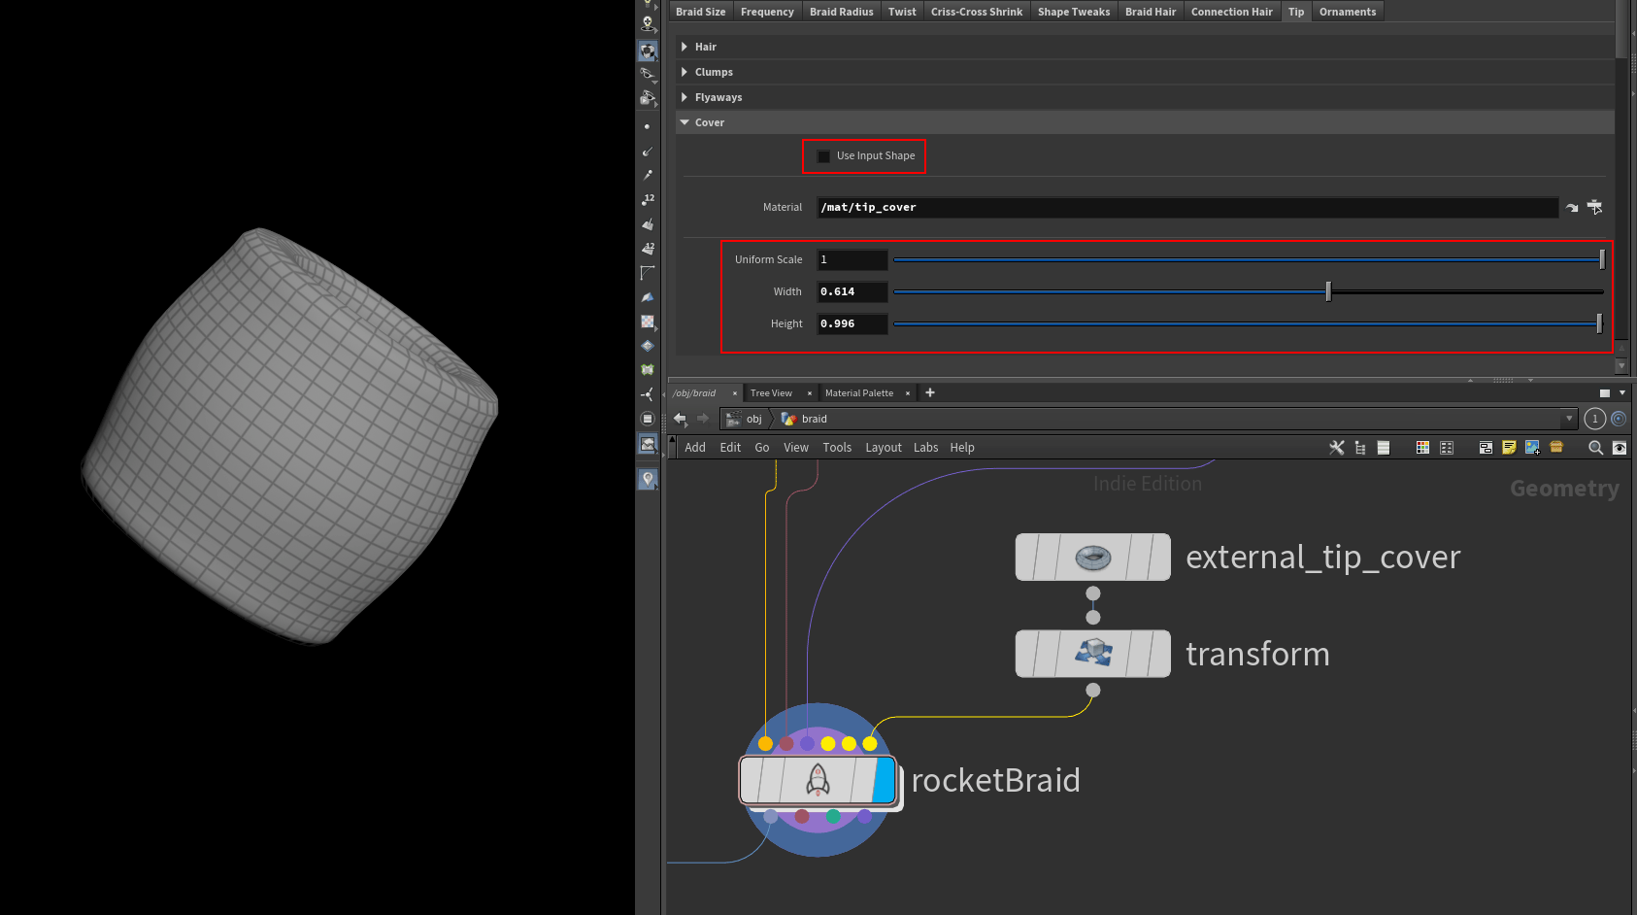This screenshot has width=1637, height=915.
Task: Click the Material path field /mat/tip_cover
Action: [1187, 207]
